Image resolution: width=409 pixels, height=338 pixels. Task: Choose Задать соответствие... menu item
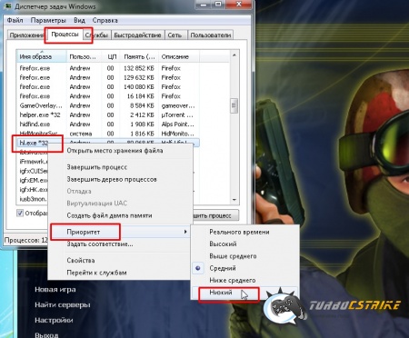100,244
